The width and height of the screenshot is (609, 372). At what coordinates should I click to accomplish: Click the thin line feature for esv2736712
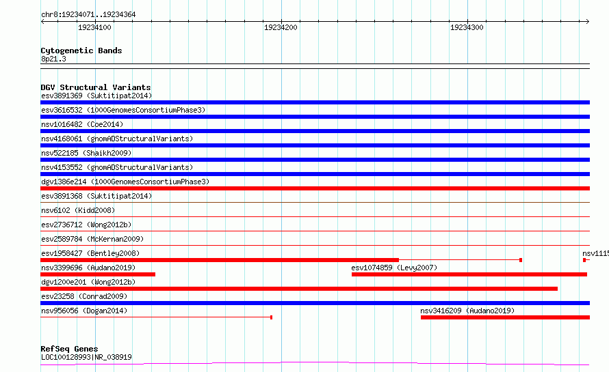coord(315,231)
